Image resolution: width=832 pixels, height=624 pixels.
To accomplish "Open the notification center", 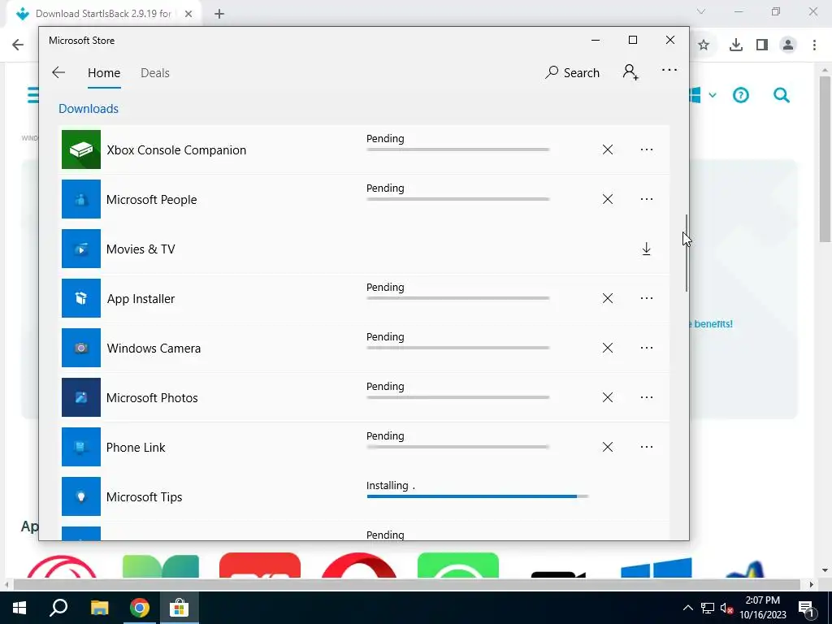I will click(x=806, y=608).
